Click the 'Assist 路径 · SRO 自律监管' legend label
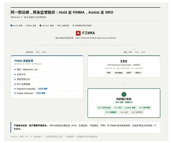 [x=56, y=26]
